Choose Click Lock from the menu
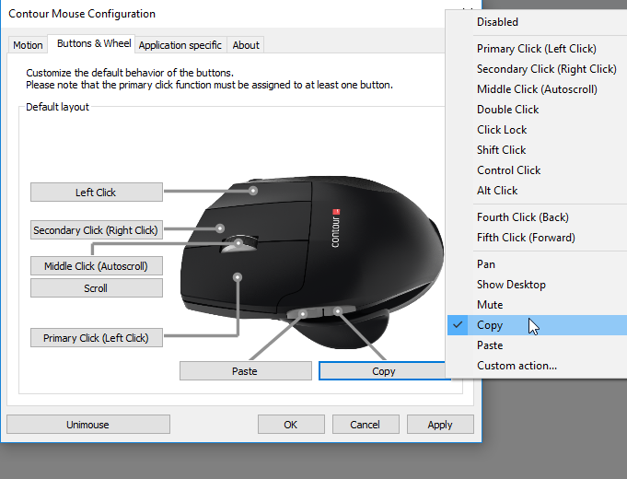Image resolution: width=627 pixels, height=479 pixels. tap(537, 130)
